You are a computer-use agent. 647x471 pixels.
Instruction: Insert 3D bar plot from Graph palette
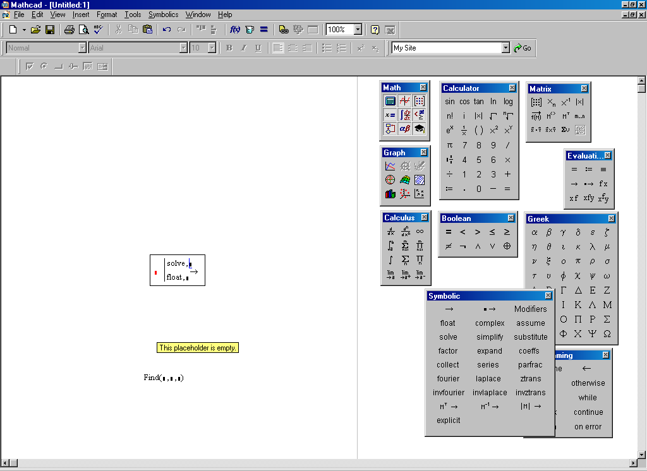[390, 194]
